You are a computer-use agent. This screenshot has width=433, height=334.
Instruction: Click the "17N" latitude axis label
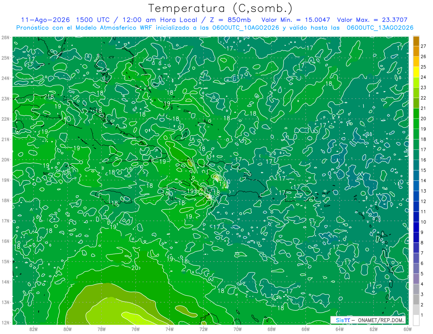[5, 221]
